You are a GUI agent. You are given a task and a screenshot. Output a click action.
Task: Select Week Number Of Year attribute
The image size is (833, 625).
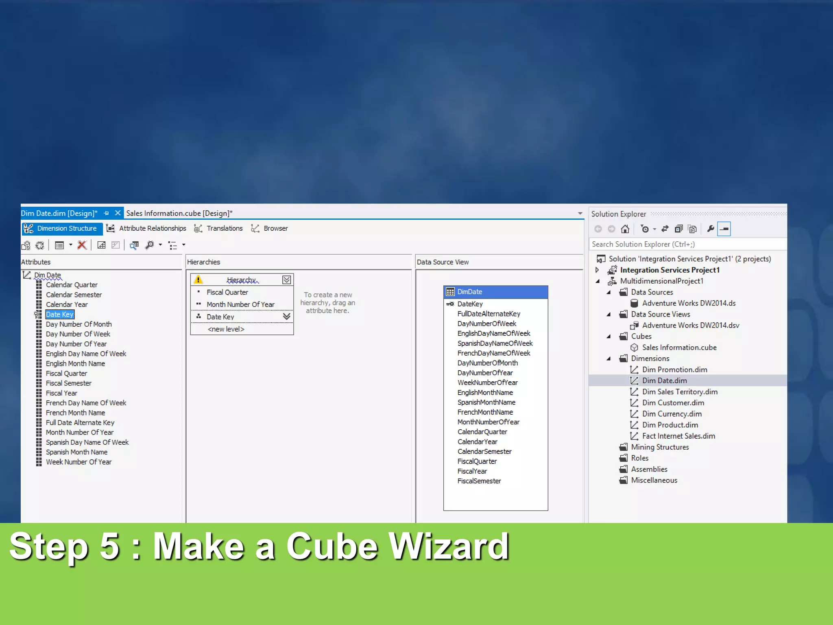[x=79, y=462]
